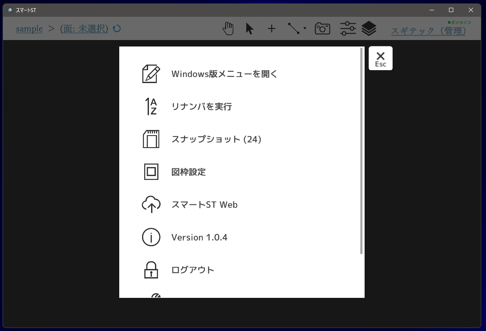Choose Windows版メニューを開く menu item
This screenshot has width=486, height=331.
pyautogui.click(x=224, y=74)
